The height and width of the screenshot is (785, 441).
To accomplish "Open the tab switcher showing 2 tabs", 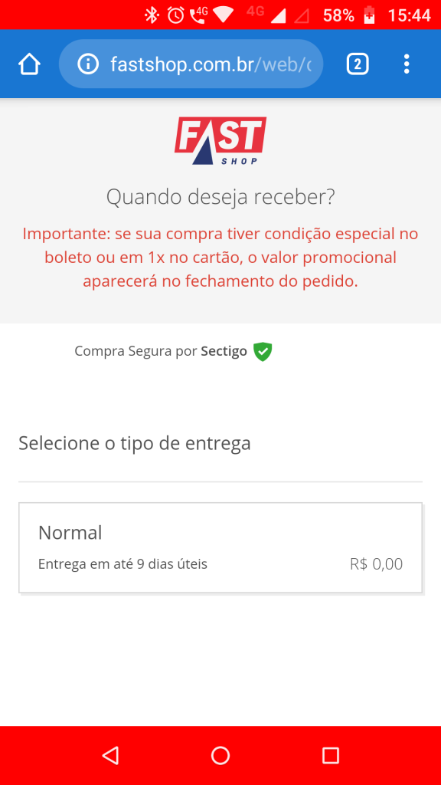I will [358, 64].
